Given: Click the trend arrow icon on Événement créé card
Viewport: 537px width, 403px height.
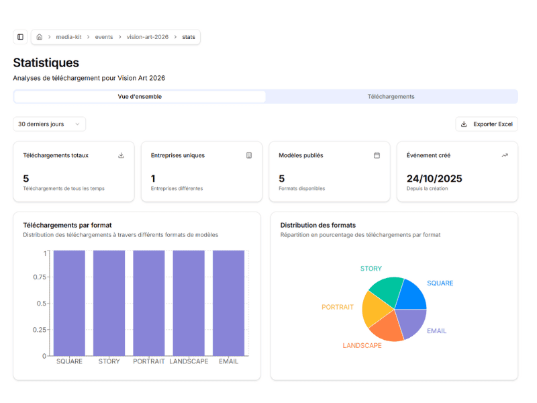Looking at the screenshot, I should [505, 155].
